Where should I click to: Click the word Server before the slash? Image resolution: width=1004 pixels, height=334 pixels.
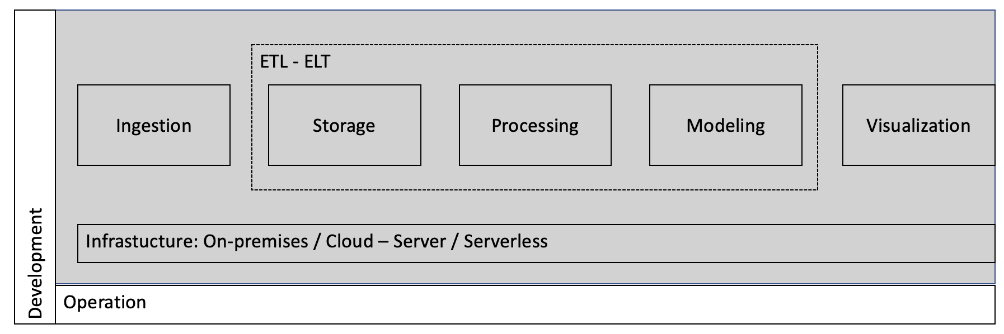[x=420, y=241]
